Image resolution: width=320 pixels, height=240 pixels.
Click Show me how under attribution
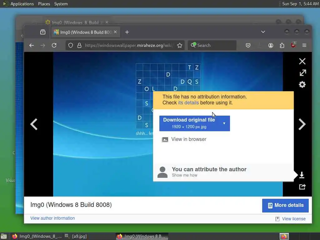(184, 175)
